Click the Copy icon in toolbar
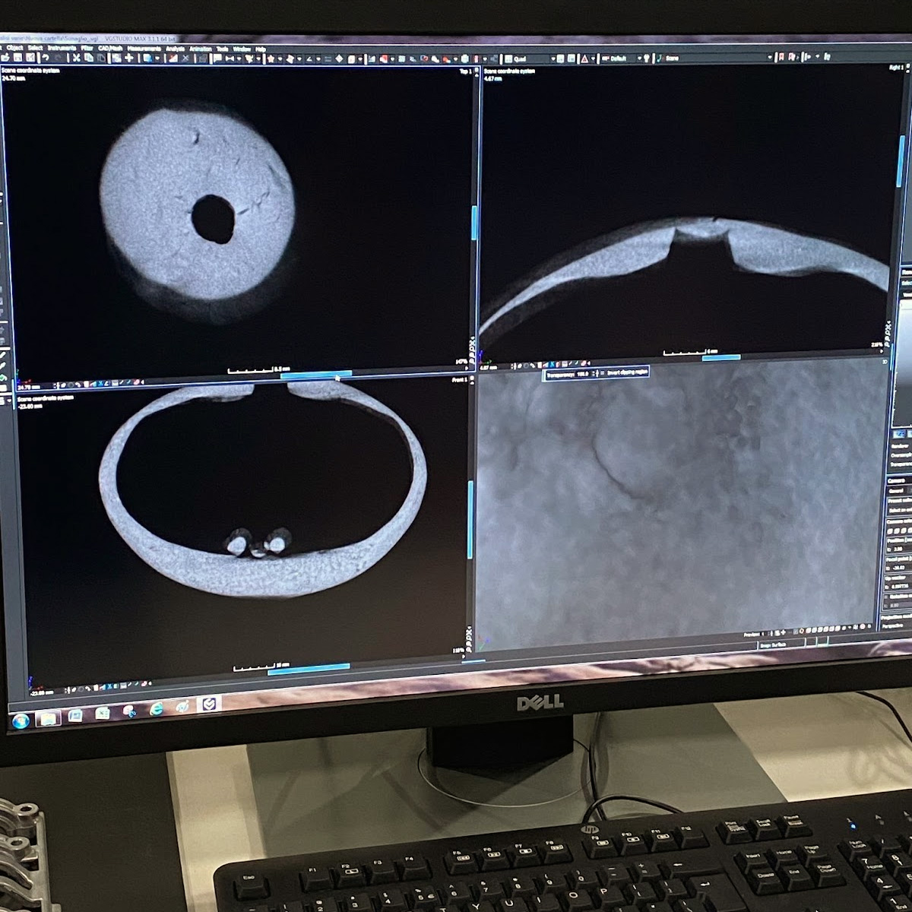912x912 pixels. pos(89,58)
